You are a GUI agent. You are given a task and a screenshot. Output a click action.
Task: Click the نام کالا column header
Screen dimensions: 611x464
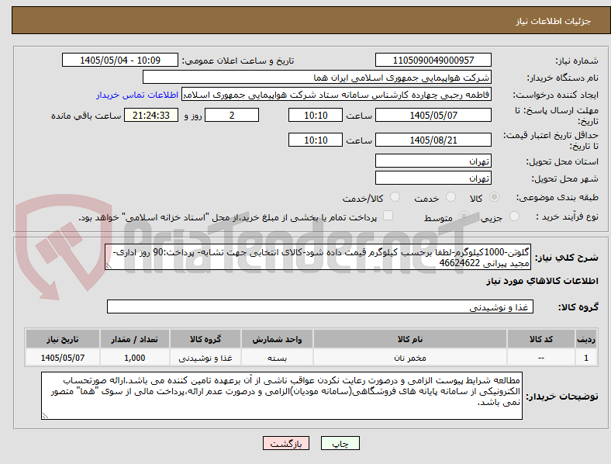[410, 339]
